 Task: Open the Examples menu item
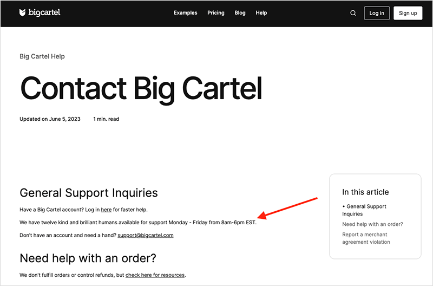(185, 12)
